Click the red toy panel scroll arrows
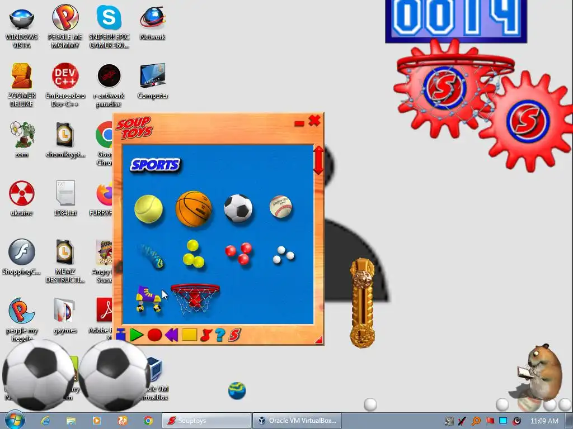573x429 pixels. pos(318,160)
